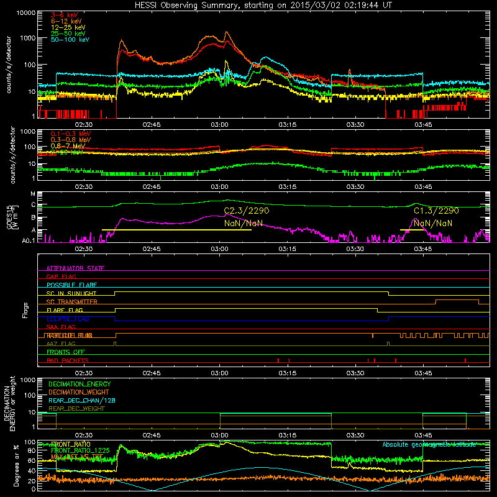Click the A0.1 tick label on GOES axis
The height and width of the screenshot is (497, 497).
tap(29, 241)
